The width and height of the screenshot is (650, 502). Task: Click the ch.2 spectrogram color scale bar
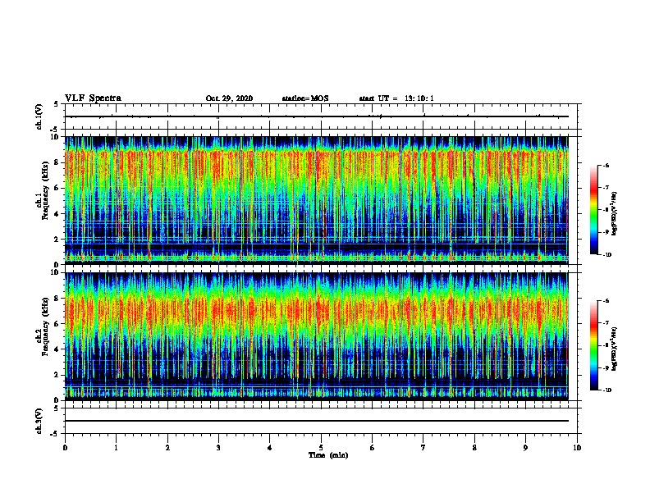(594, 345)
